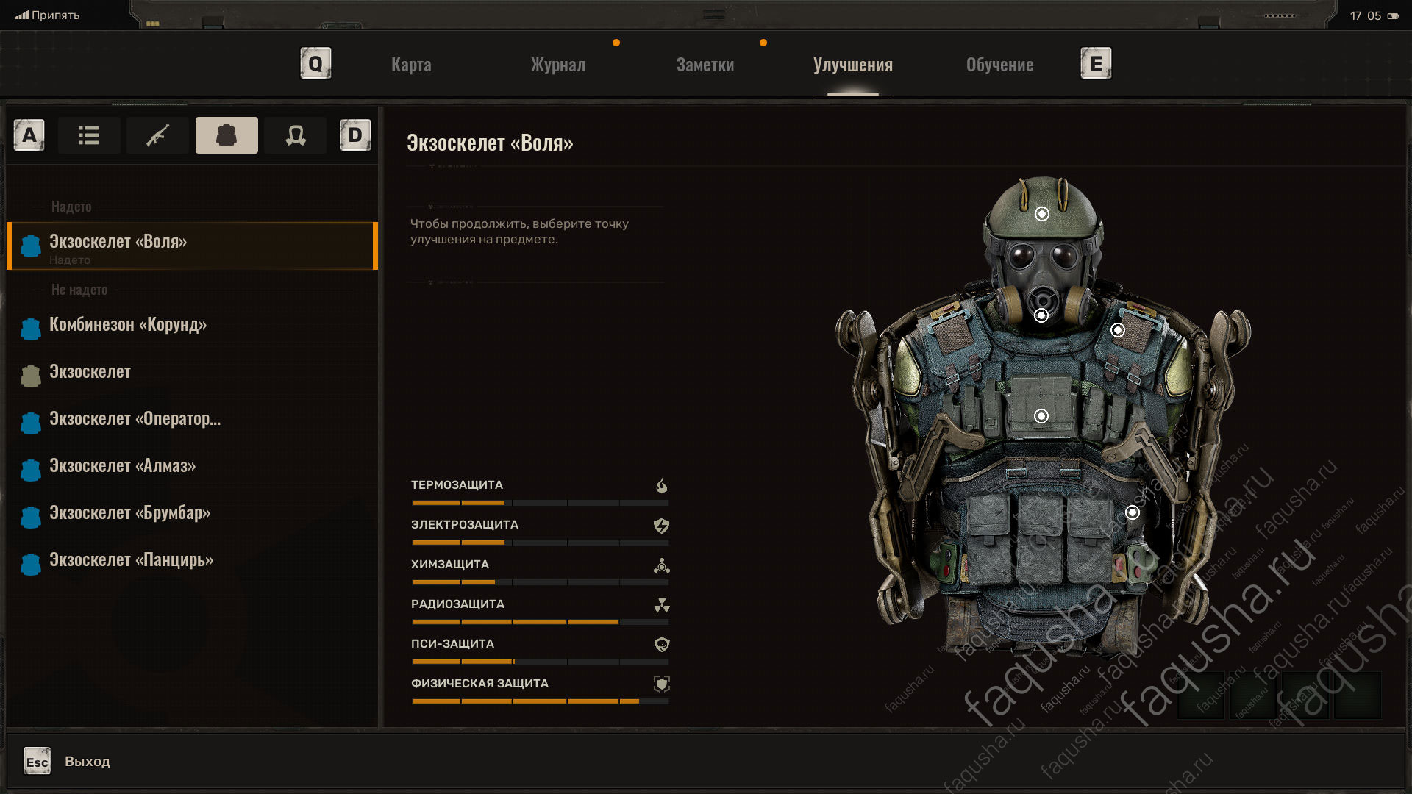Click the Термозащита stat bar
The image size is (1412, 794).
pos(541,503)
